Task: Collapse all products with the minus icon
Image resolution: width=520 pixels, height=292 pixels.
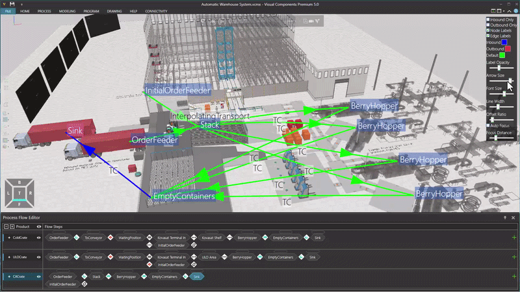Action: coord(6,226)
